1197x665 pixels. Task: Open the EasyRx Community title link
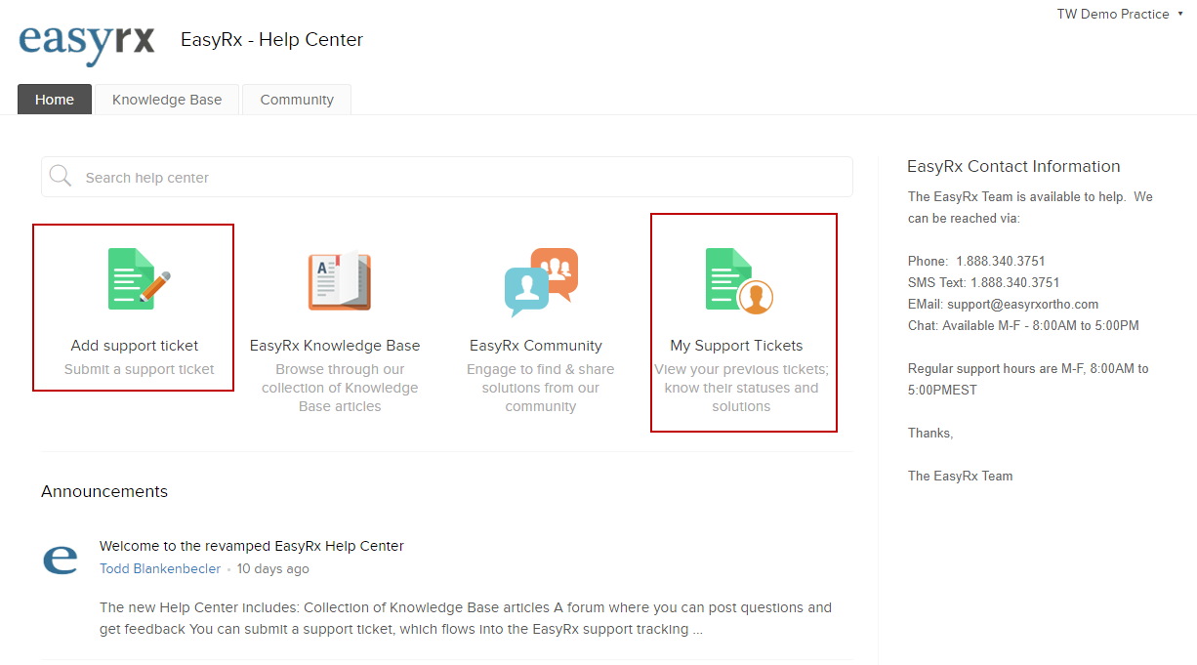click(x=536, y=346)
